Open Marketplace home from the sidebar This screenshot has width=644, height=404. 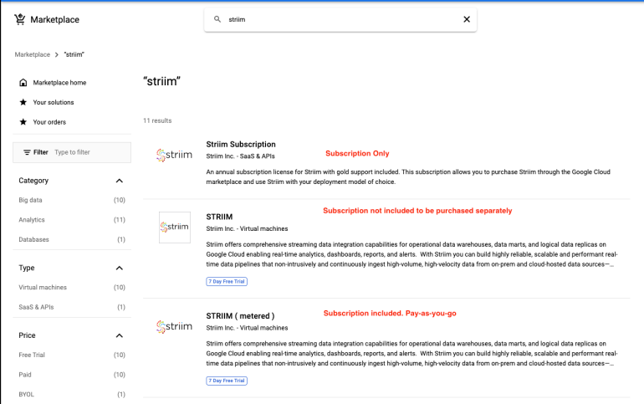coord(59,83)
